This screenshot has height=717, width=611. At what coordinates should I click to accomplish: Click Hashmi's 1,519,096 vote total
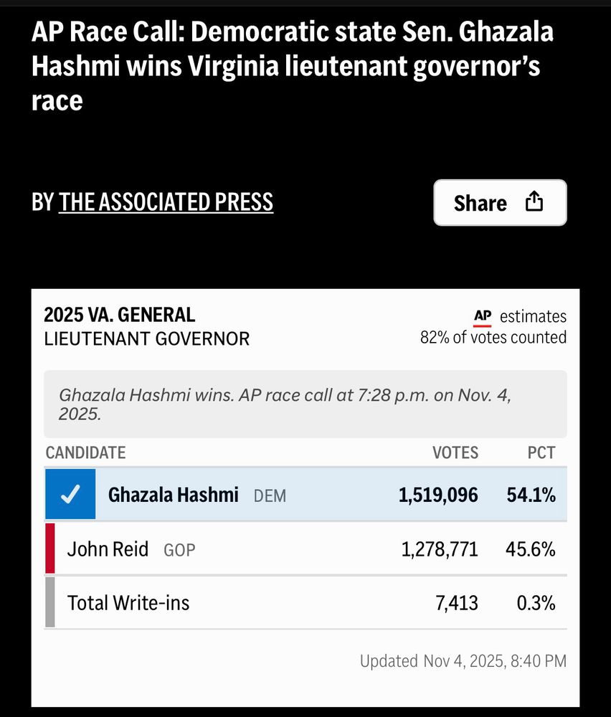pos(438,495)
